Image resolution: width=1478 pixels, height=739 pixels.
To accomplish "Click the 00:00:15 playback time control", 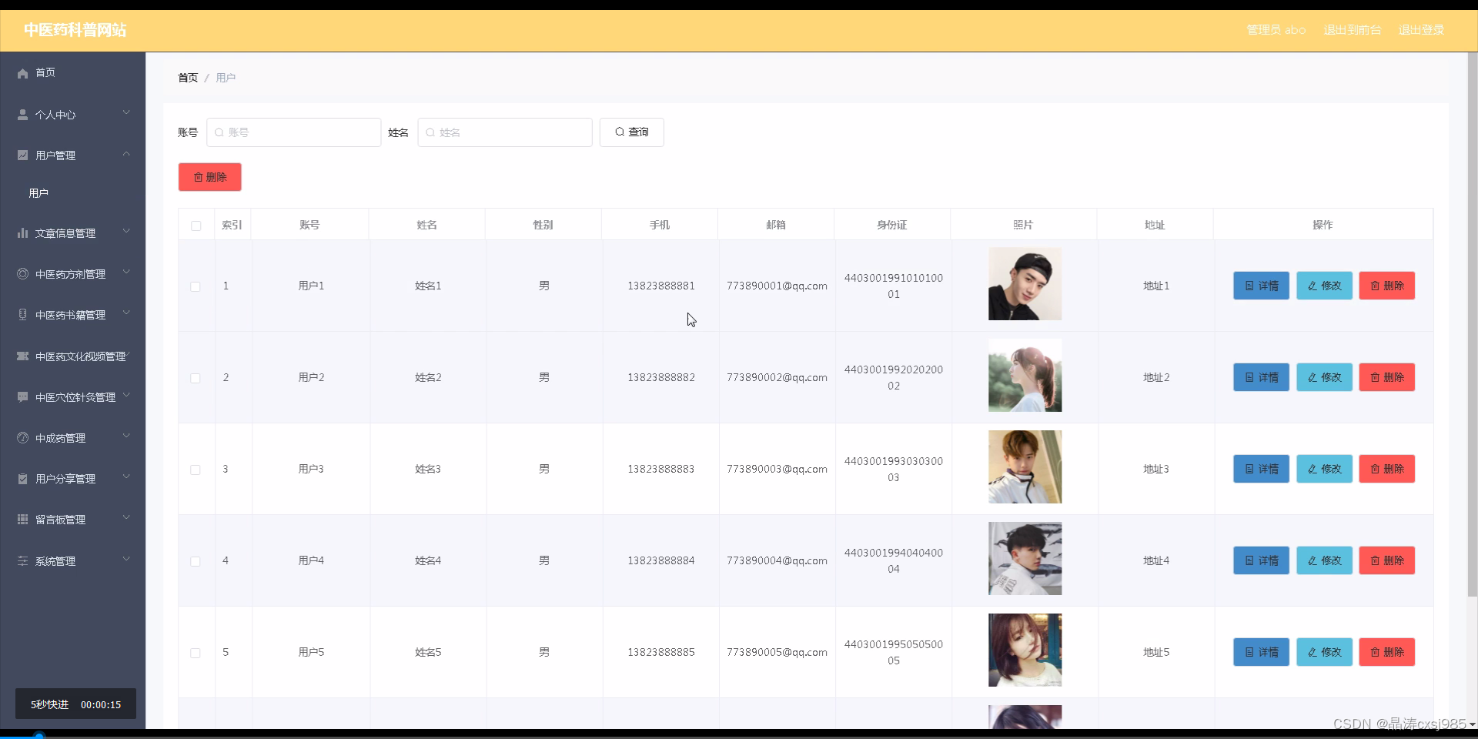I will (101, 704).
